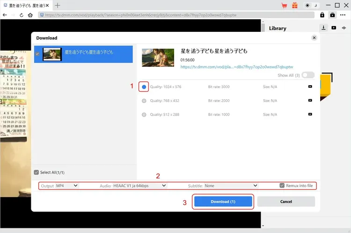Click the shopping cart icon
The width and height of the screenshot is (351, 233).
pyautogui.click(x=284, y=6)
